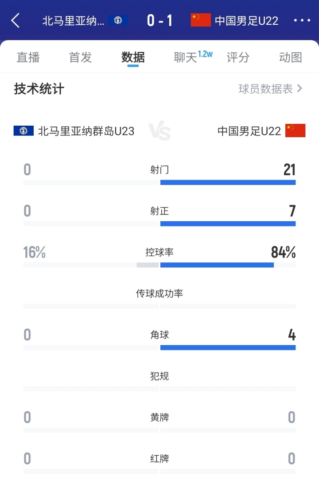Open the 动图 tab
This screenshot has height=484, width=319.
[290, 57]
